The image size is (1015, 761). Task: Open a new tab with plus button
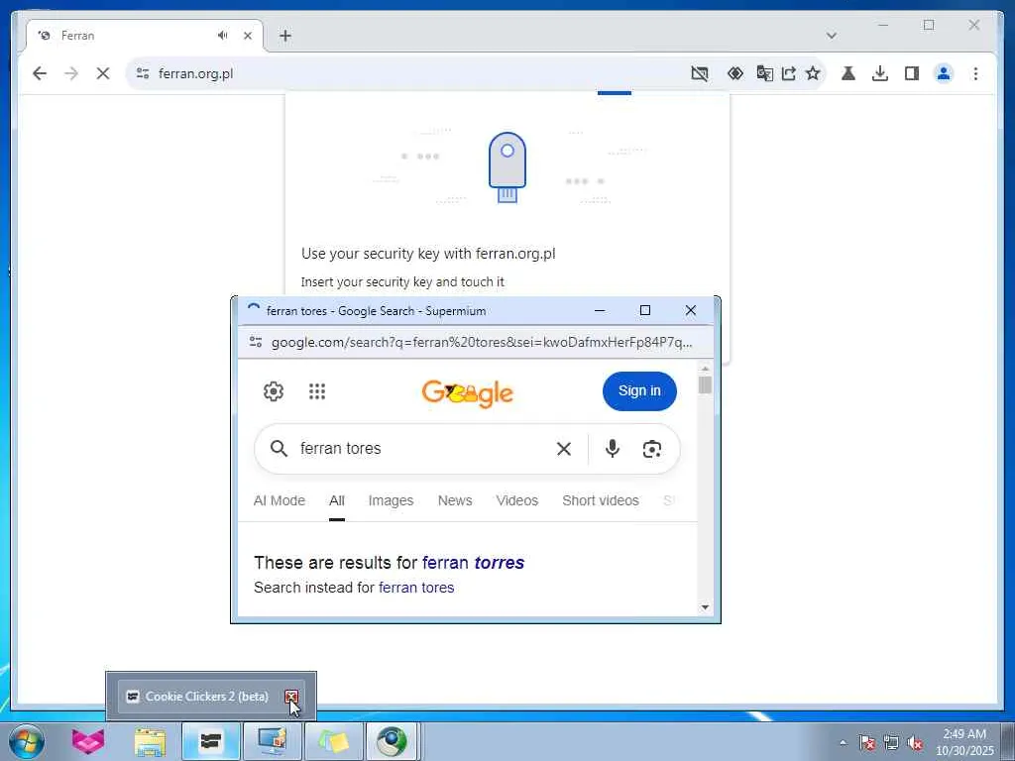click(x=285, y=36)
